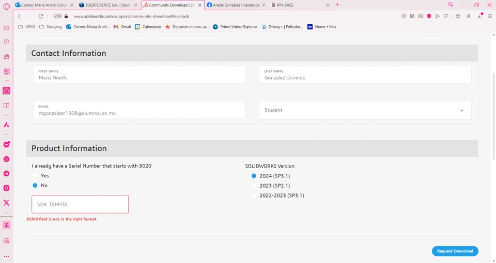Image resolution: width=496 pixels, height=263 pixels.
Task: Click the address bar URL
Action: pyautogui.click(x=131, y=16)
